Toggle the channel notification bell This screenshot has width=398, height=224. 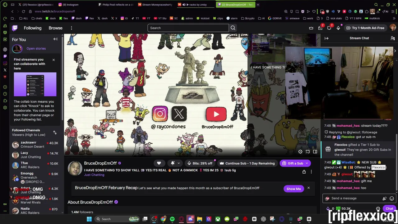173,163
